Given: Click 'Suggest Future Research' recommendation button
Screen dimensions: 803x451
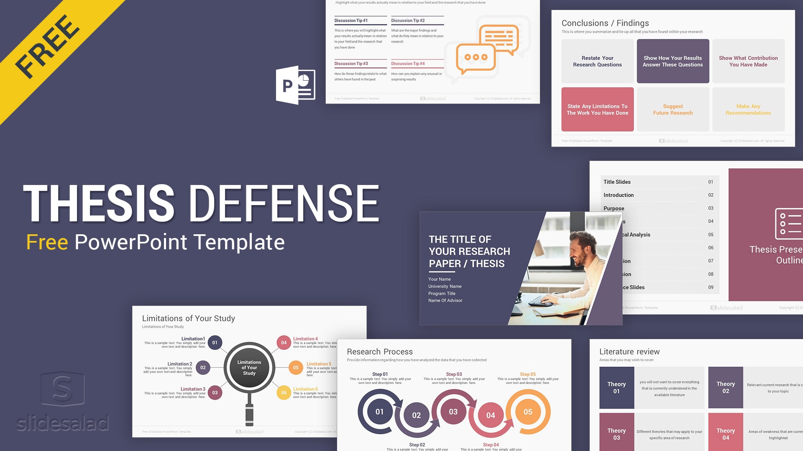Looking at the screenshot, I should point(673,109).
